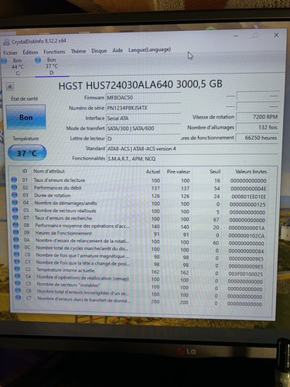The image size is (290, 387).
Task: Select the Performances du débit row text
Action: pyautogui.click(x=58, y=188)
